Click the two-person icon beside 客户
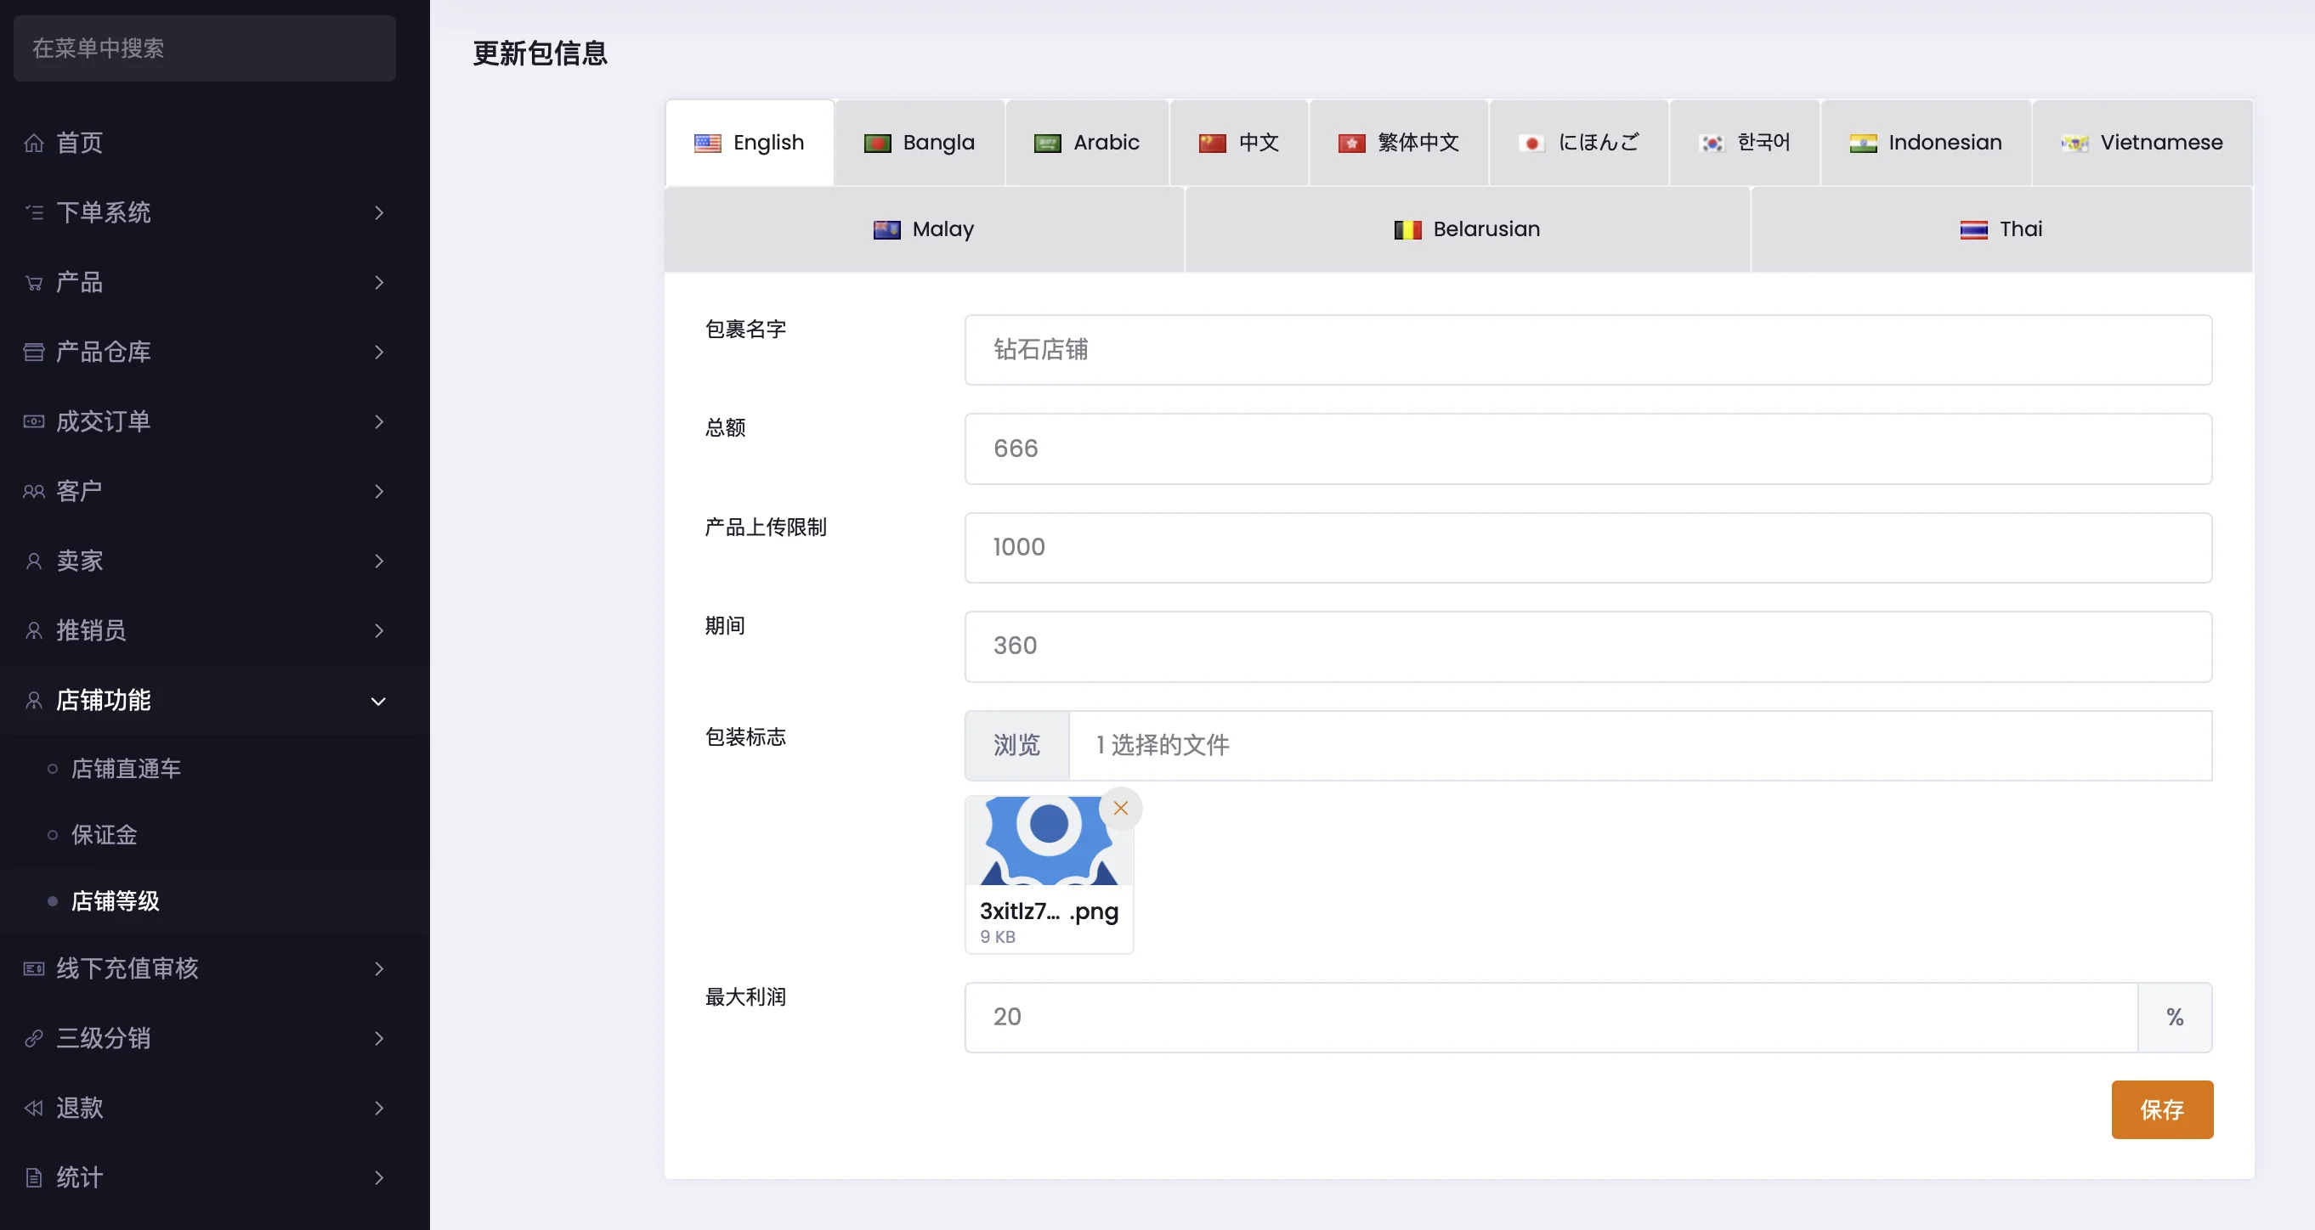2315x1230 pixels. pos(33,492)
